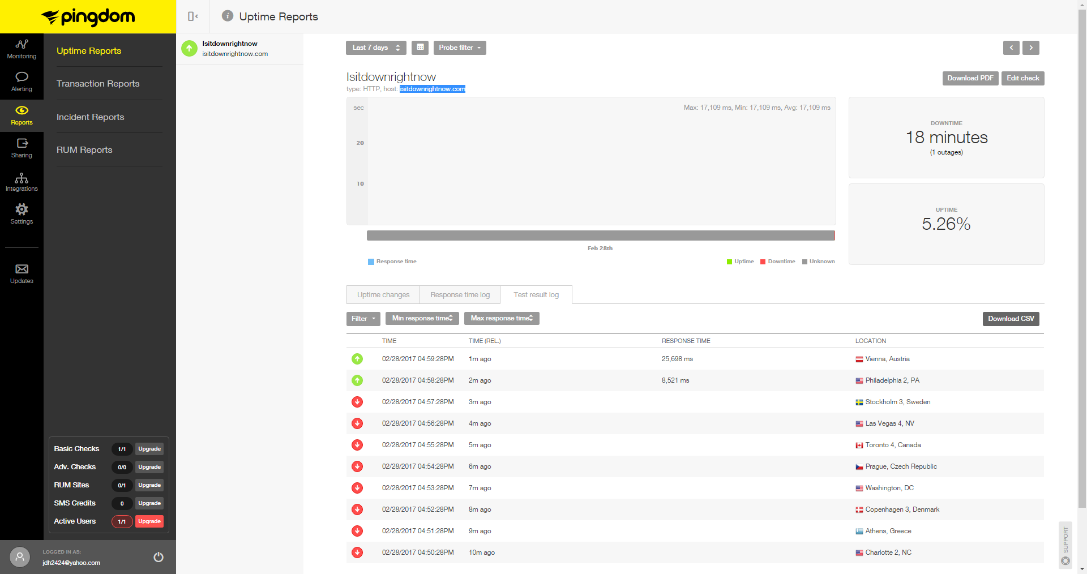Click the up status icon for 04:58:28PM row
Viewport: 1087px width, 574px height.
coord(357,380)
